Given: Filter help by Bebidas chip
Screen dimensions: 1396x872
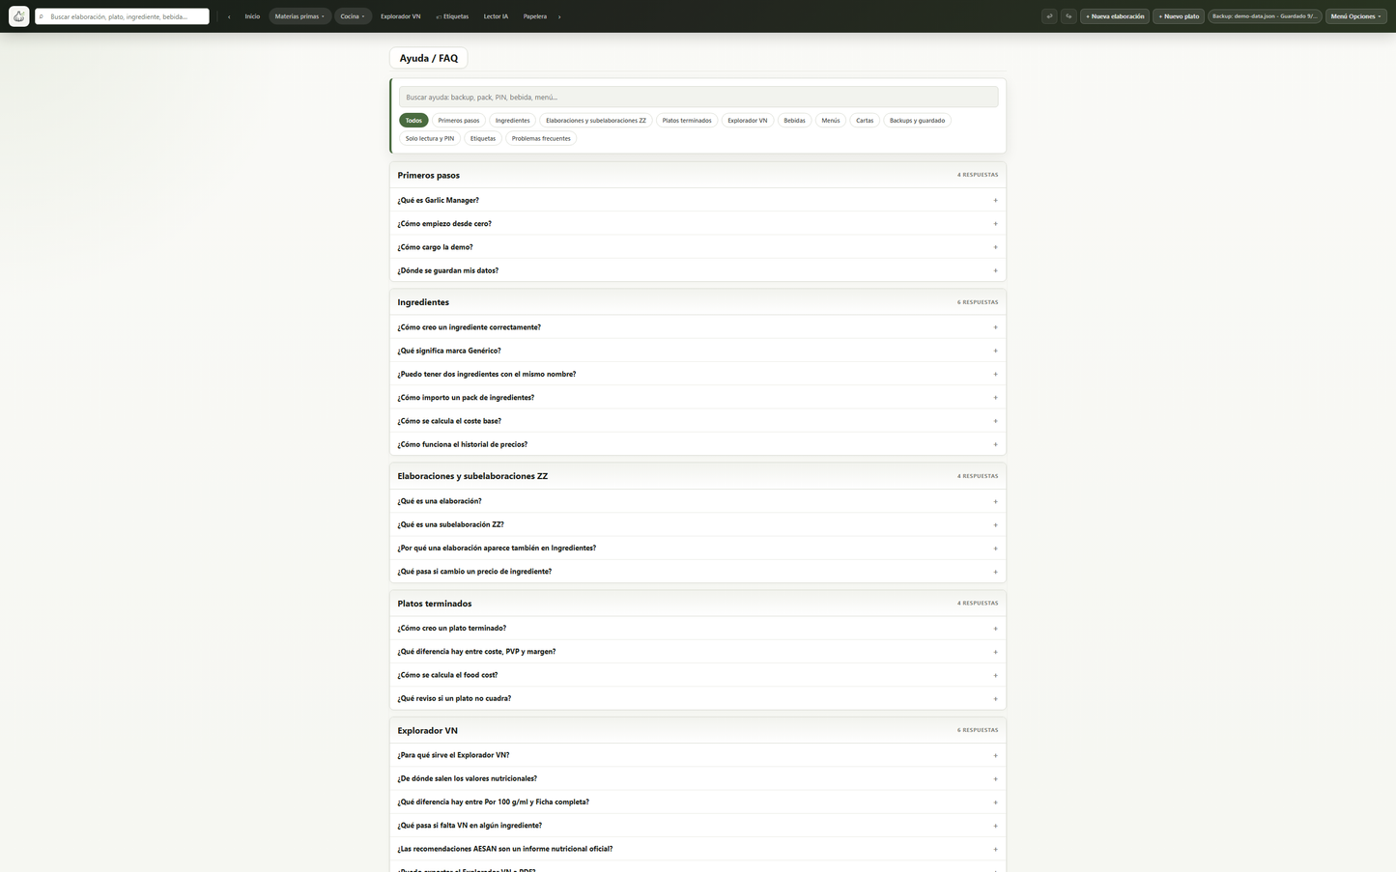Looking at the screenshot, I should click(794, 121).
